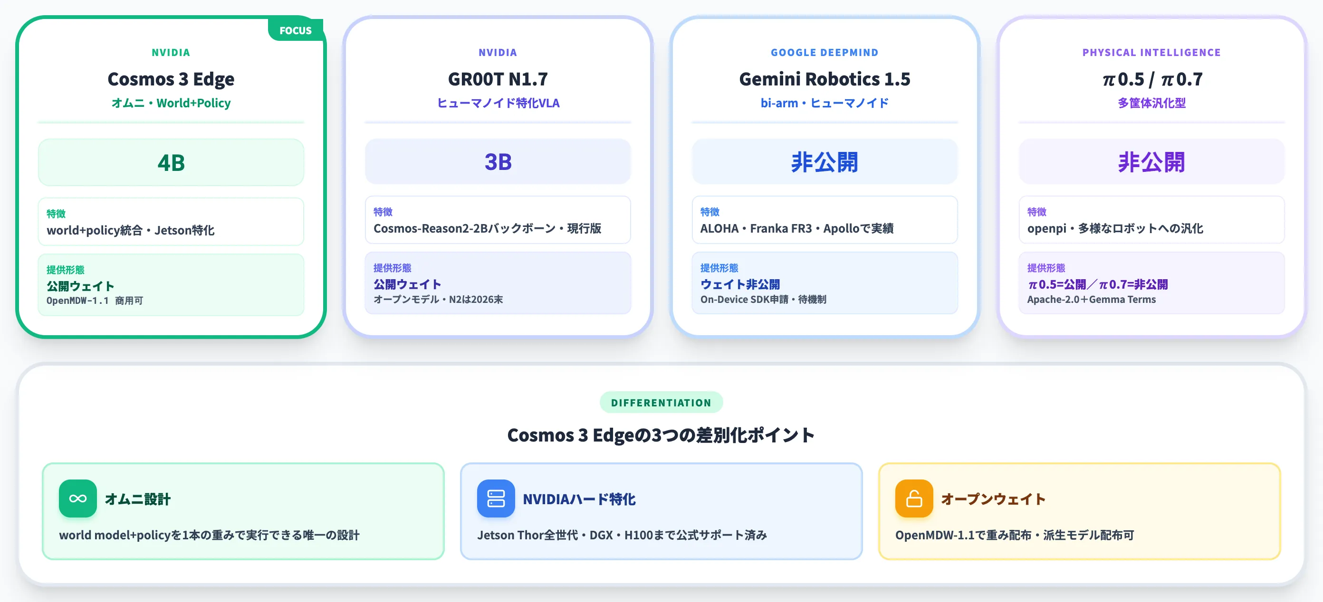Select the π0.5 / π0.7 card title
Screen dimensions: 1323x602
click(1151, 79)
